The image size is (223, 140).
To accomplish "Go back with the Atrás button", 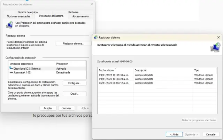I will coord(174,134).
